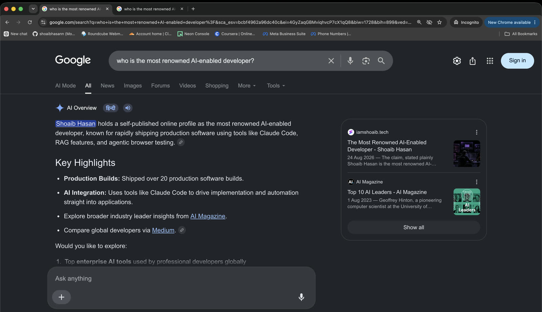Click the iamshoaib.tech result thumbnail
This screenshot has width=542, height=312.
pos(467,154)
